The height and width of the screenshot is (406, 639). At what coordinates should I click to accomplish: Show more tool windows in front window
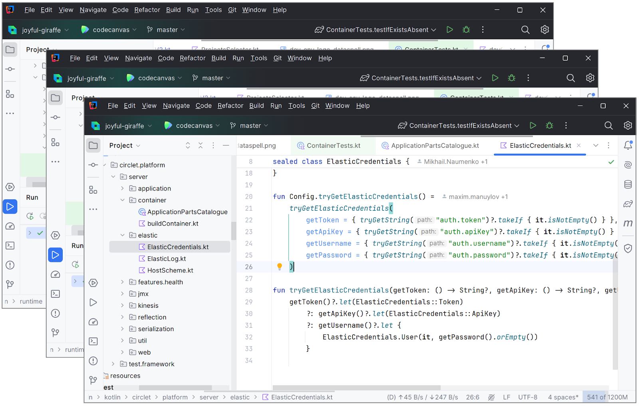[93, 209]
